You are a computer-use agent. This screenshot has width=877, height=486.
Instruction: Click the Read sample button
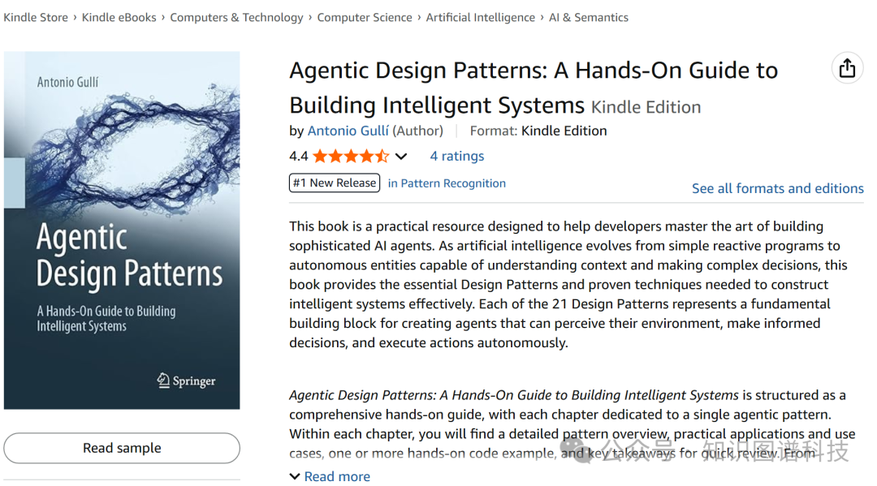pos(122,448)
